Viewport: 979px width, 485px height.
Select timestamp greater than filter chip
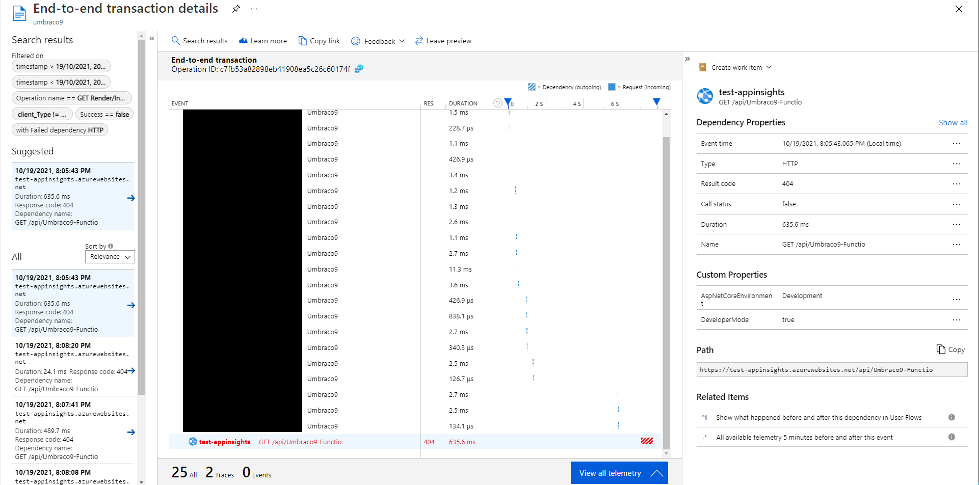[61, 66]
